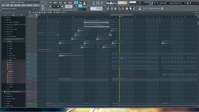Open the EDIT menu
This screenshot has height=112, width=199.
click(x=7, y=5)
